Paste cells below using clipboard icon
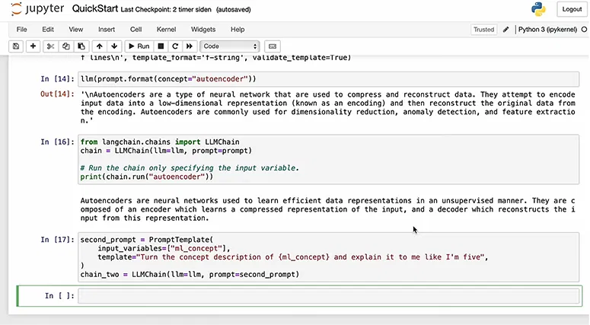The image size is (590, 325). pyautogui.click(x=81, y=46)
